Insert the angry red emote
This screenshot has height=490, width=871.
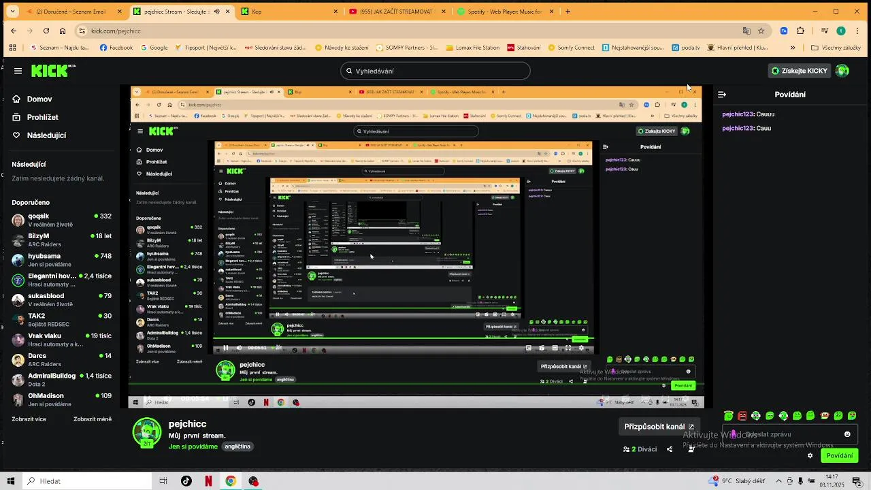coord(742,416)
